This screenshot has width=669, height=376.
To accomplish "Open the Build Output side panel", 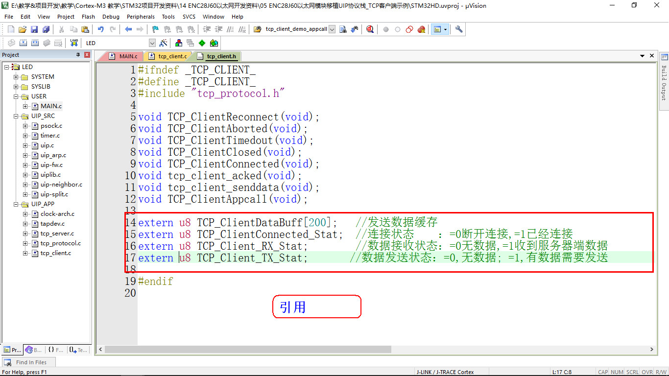I will pos(664,82).
